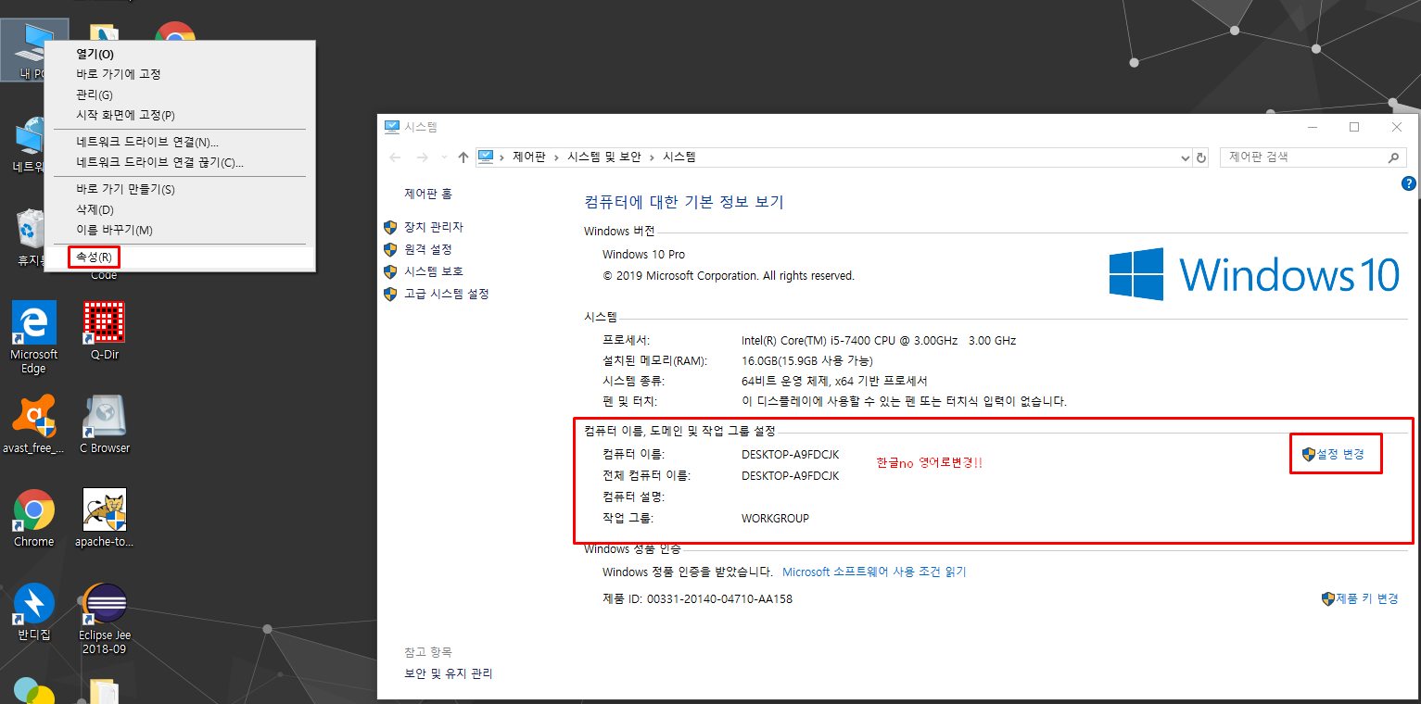
Task: Open 시스템 보호 sidebar link
Action: (x=433, y=271)
